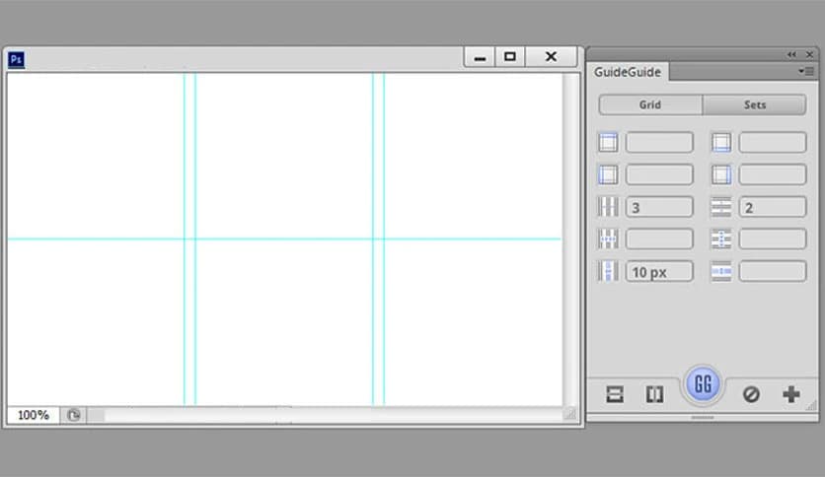
Task: Click the column width icon
Action: 608,239
